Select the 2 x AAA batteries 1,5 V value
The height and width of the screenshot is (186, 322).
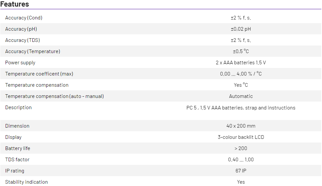[241, 63]
